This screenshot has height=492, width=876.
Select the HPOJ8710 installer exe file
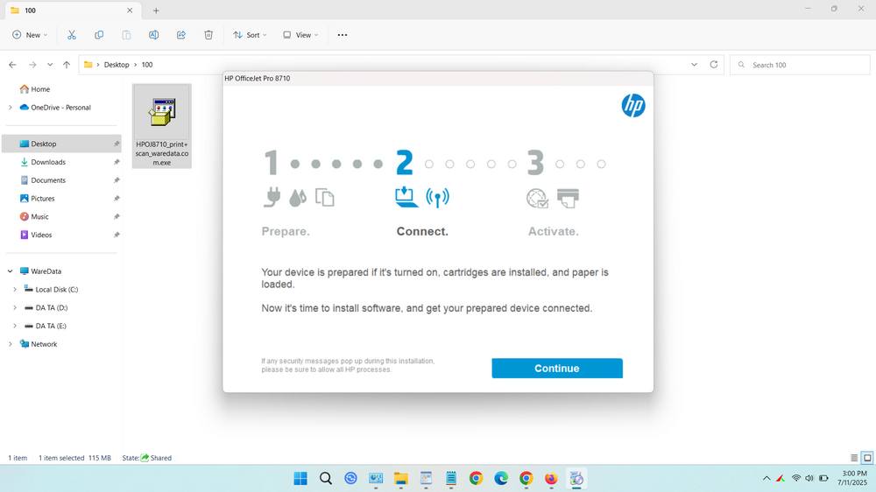(x=162, y=126)
